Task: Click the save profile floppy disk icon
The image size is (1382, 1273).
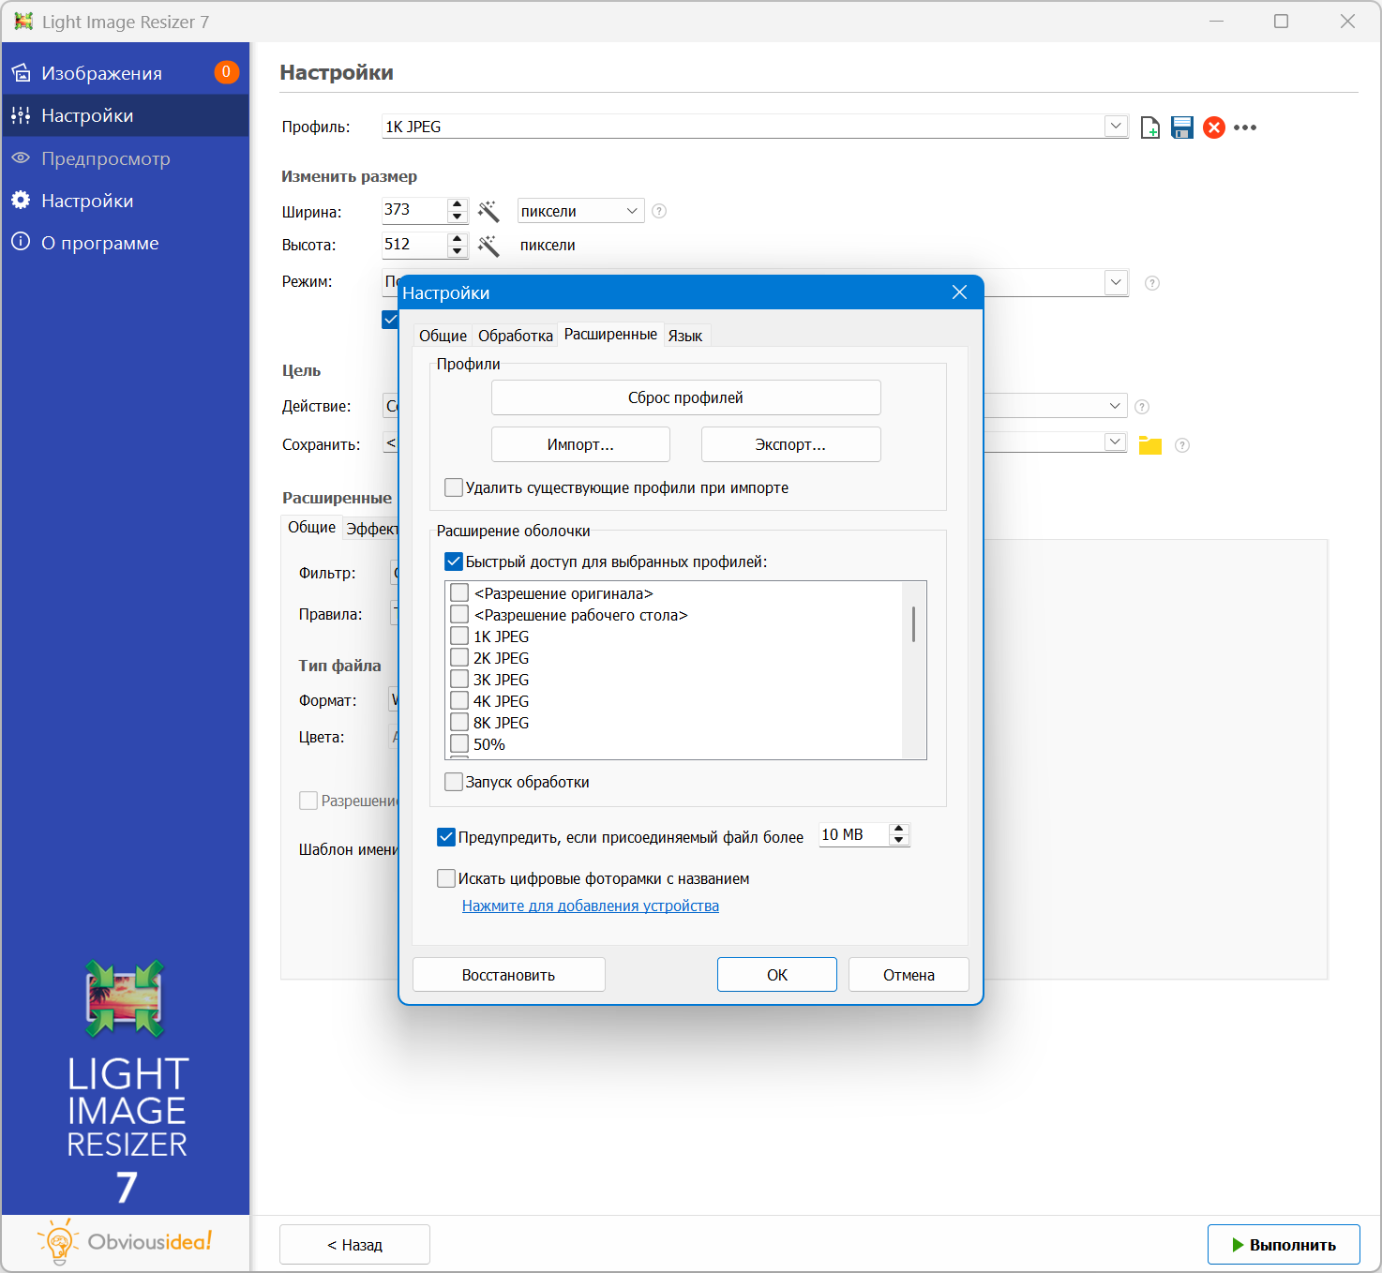Action: [1181, 127]
